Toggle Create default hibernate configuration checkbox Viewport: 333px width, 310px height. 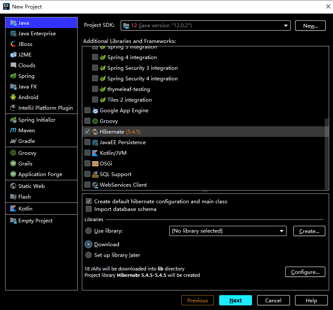(x=89, y=201)
